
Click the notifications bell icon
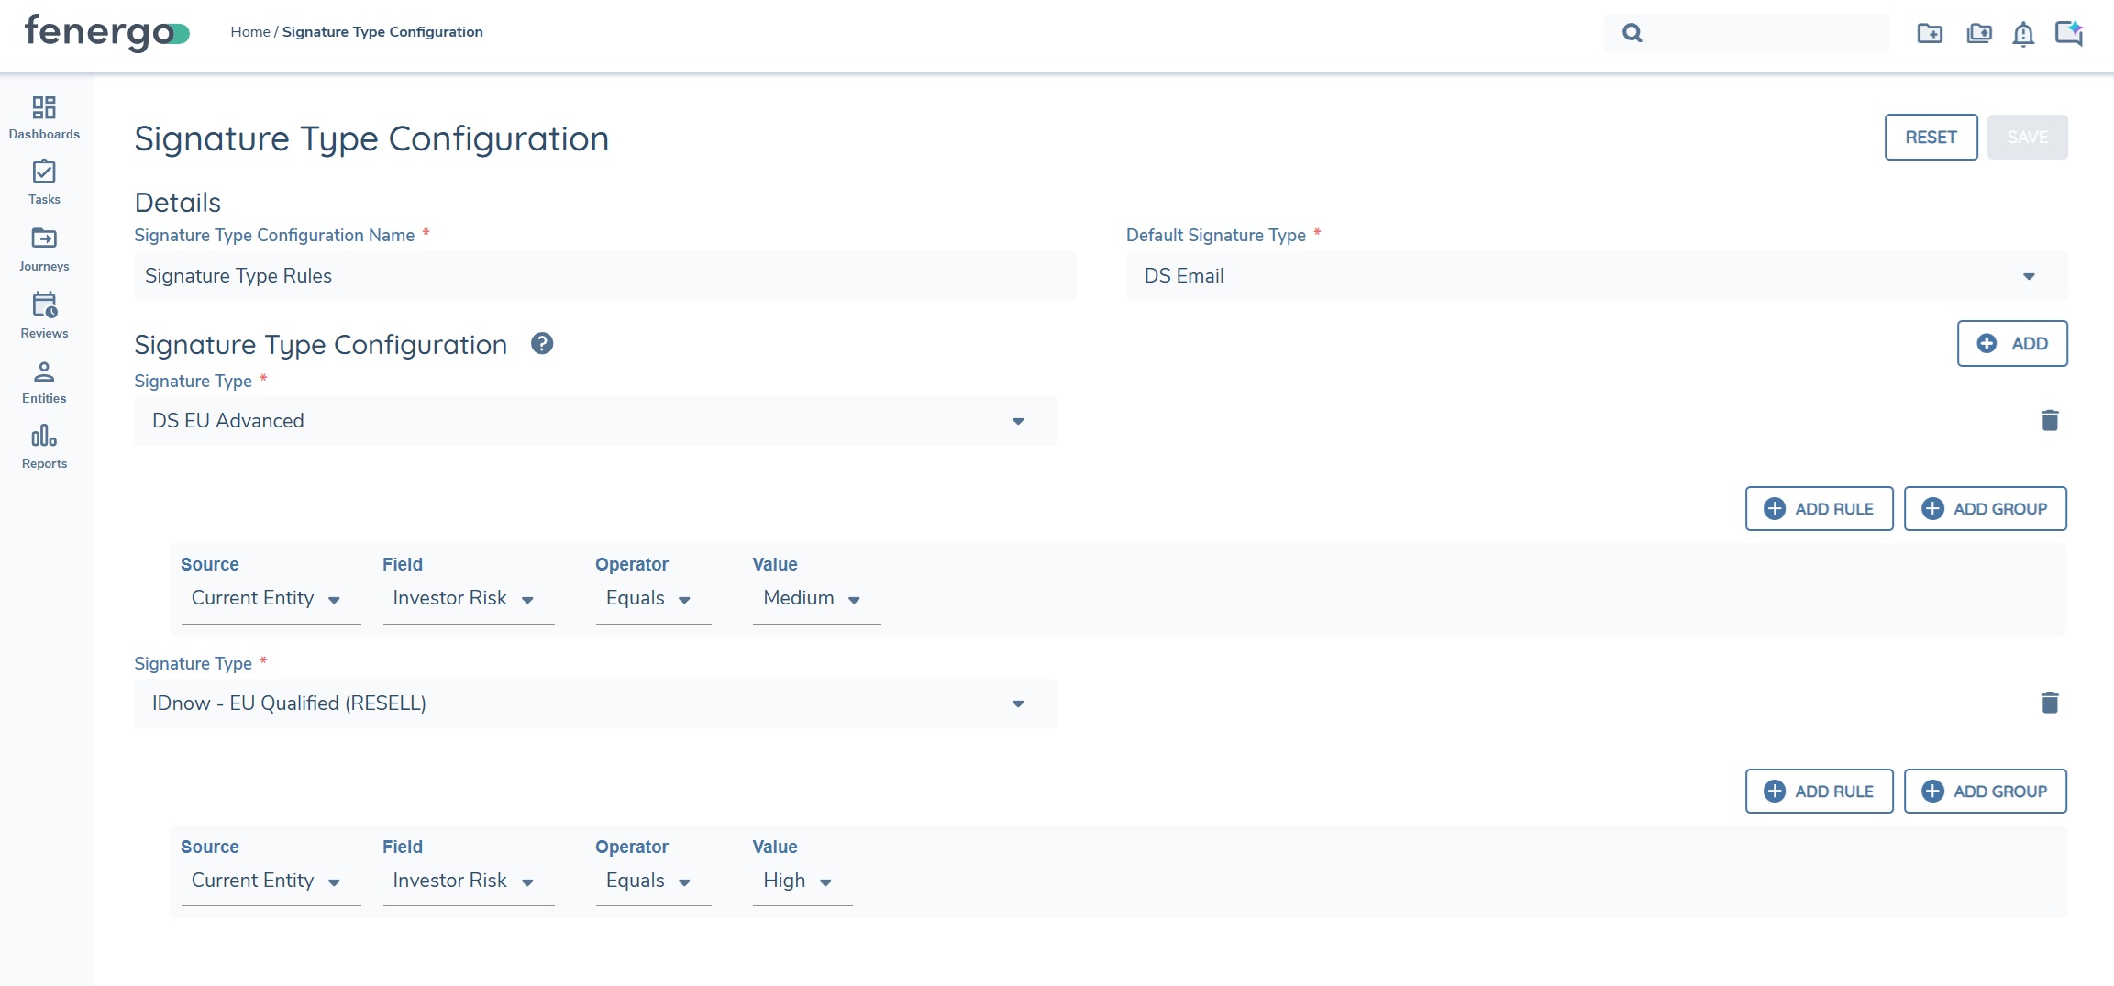pyautogui.click(x=2022, y=34)
